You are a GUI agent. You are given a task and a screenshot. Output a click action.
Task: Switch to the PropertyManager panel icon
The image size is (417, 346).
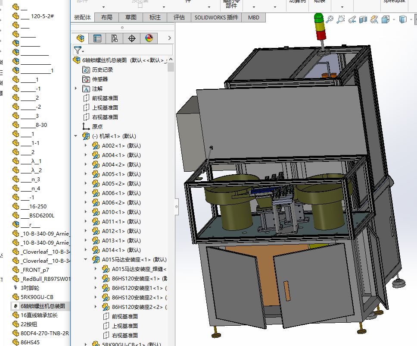(97, 38)
